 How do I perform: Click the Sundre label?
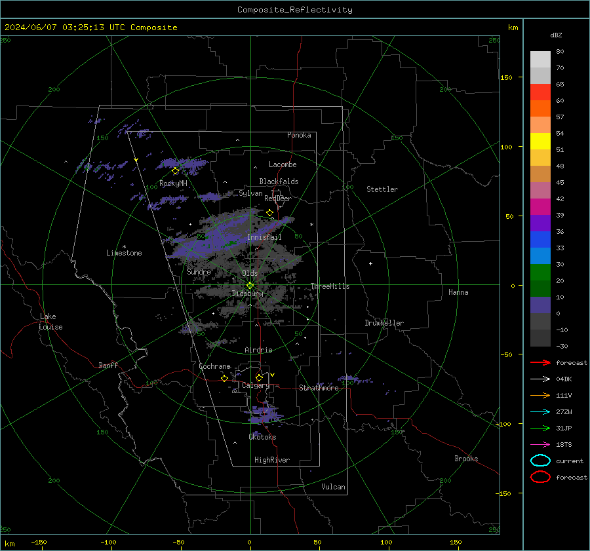(x=199, y=271)
